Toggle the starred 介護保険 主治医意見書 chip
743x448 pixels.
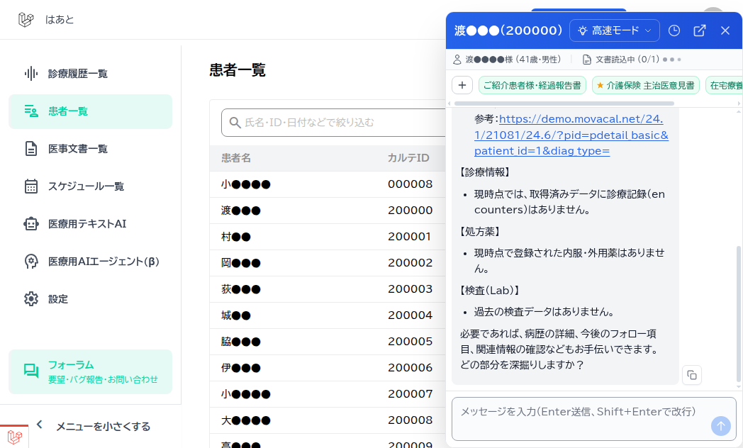tap(645, 85)
